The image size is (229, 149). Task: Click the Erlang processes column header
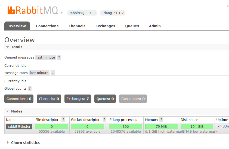click(123, 120)
